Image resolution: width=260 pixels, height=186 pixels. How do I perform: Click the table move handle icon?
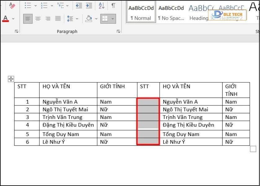click(11, 79)
